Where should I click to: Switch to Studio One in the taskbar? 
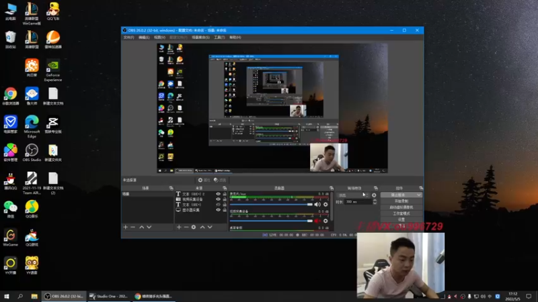coord(108,296)
